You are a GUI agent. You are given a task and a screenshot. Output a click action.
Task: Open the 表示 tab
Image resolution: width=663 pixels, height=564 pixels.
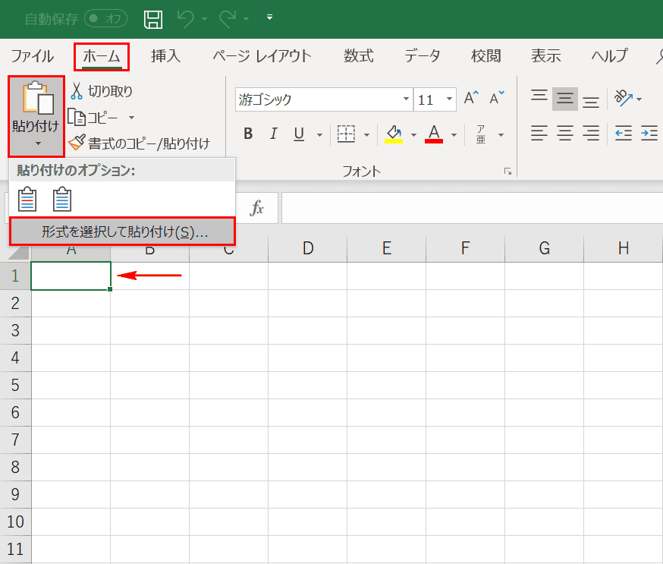tap(546, 56)
